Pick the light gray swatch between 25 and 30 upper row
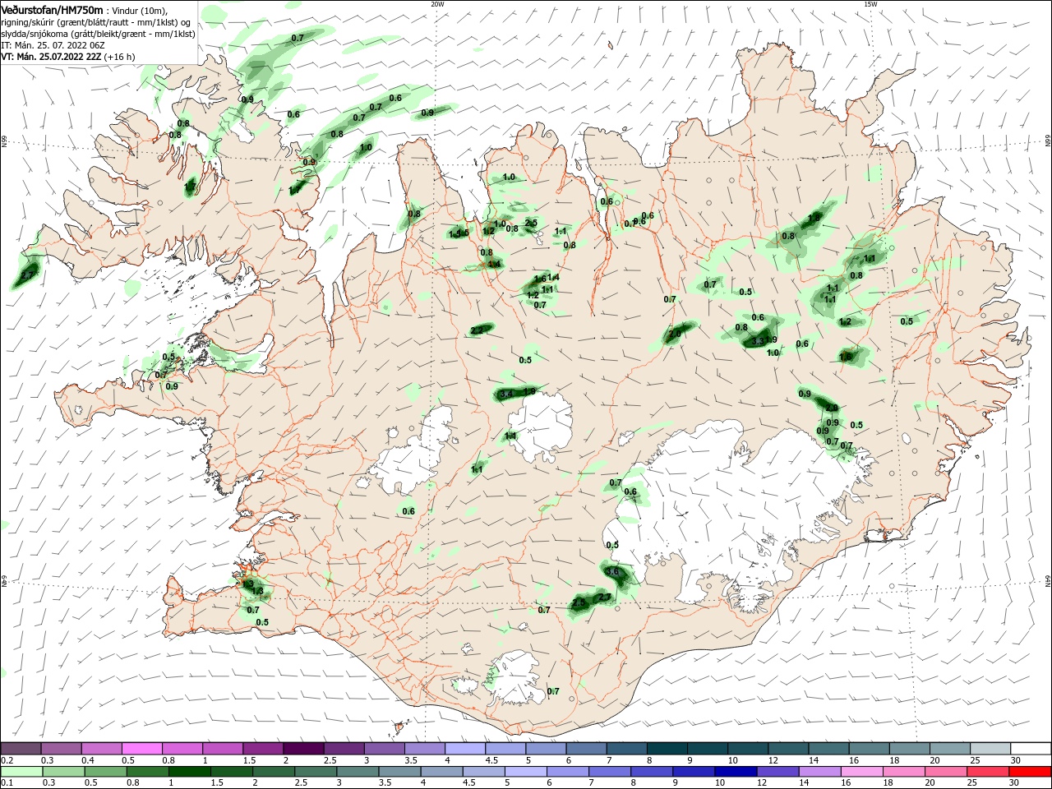The width and height of the screenshot is (1052, 789). pos(990,748)
